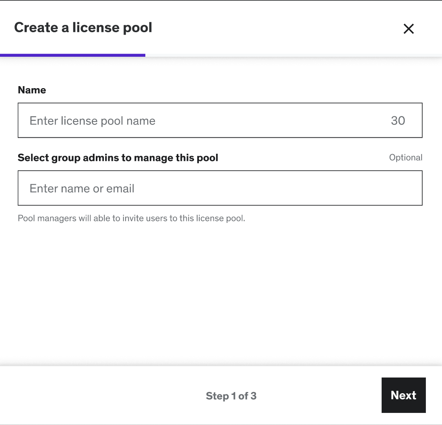Viewport: 442px width, 425px height.
Task: Click blank footer area left of step indicator
Action: point(101,396)
